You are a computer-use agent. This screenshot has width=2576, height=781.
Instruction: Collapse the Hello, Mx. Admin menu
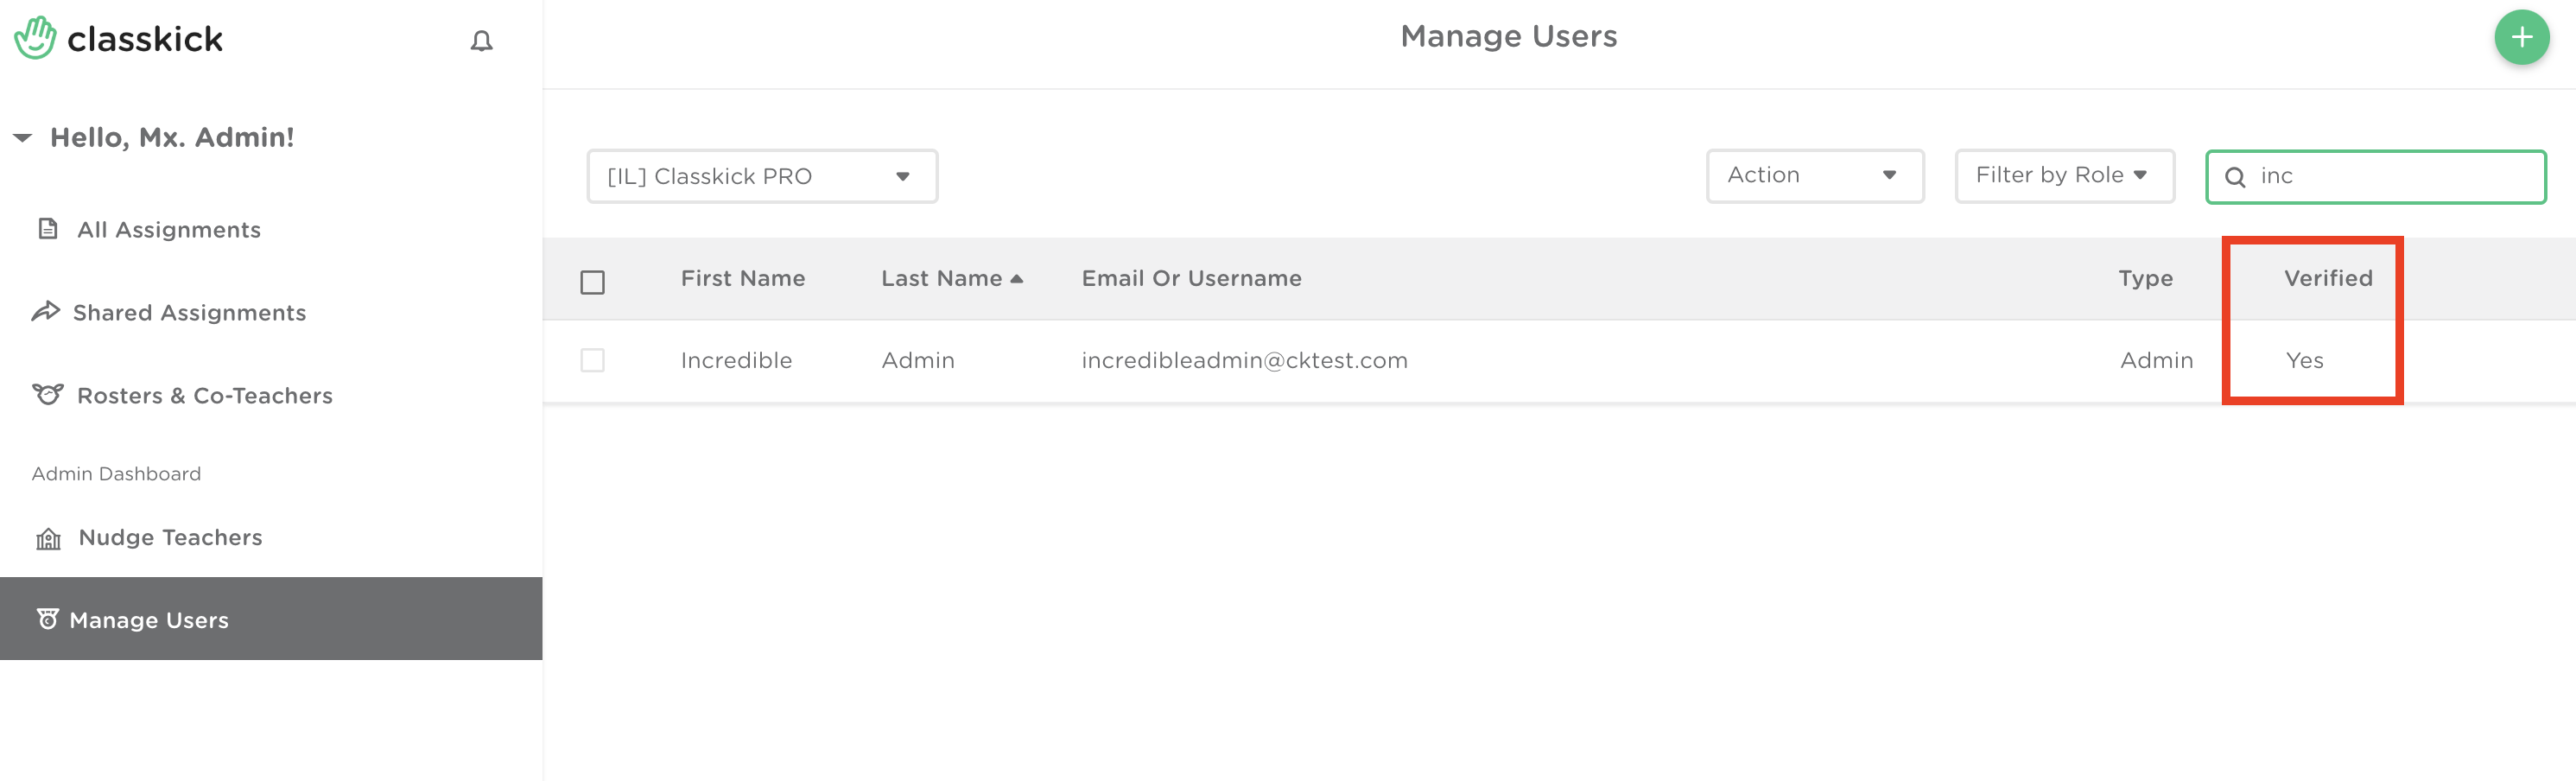point(22,137)
